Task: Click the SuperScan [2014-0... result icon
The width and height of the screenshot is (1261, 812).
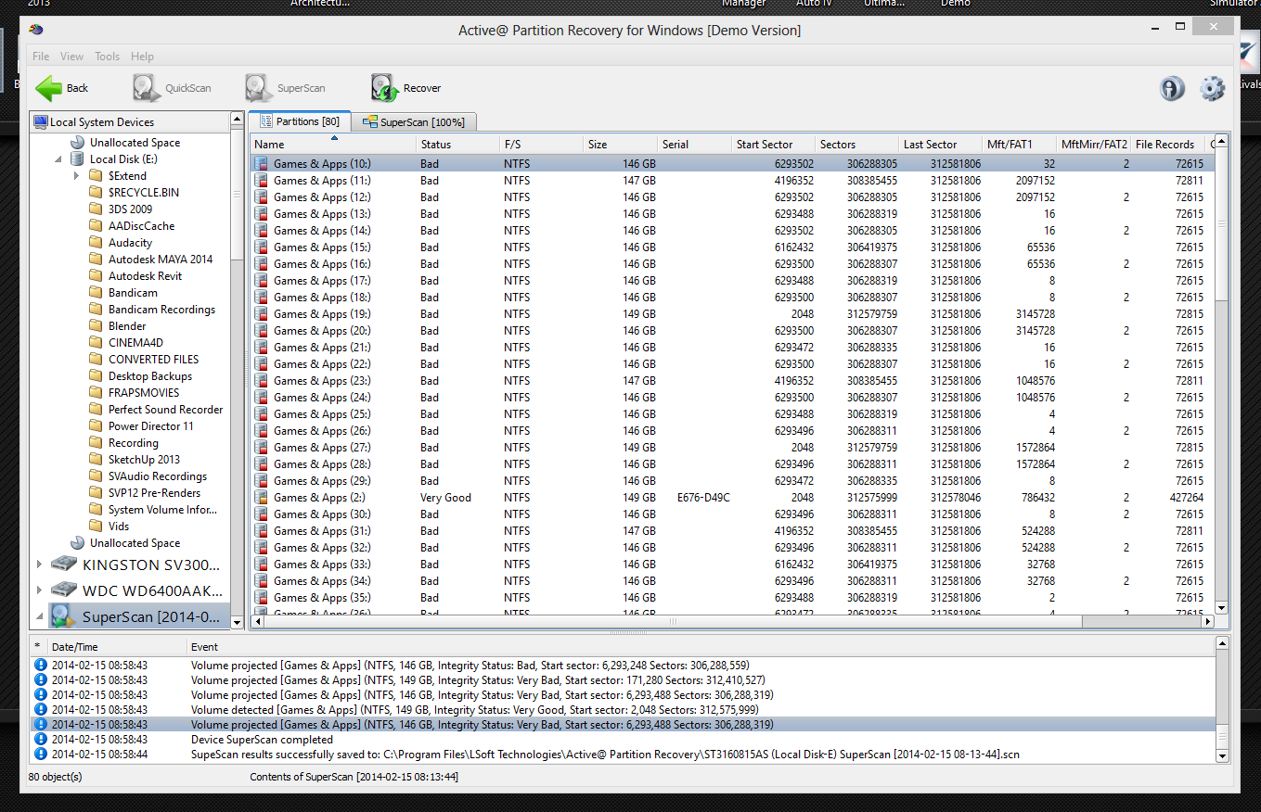Action: tap(63, 615)
